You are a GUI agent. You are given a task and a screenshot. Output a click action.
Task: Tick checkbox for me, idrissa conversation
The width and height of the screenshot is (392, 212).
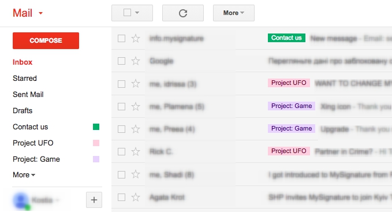pyautogui.click(x=121, y=84)
